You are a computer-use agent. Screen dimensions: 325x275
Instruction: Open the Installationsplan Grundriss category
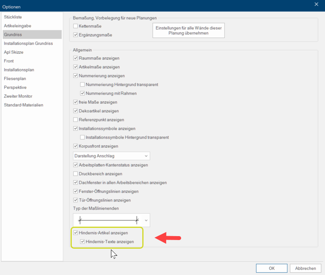coord(28,43)
